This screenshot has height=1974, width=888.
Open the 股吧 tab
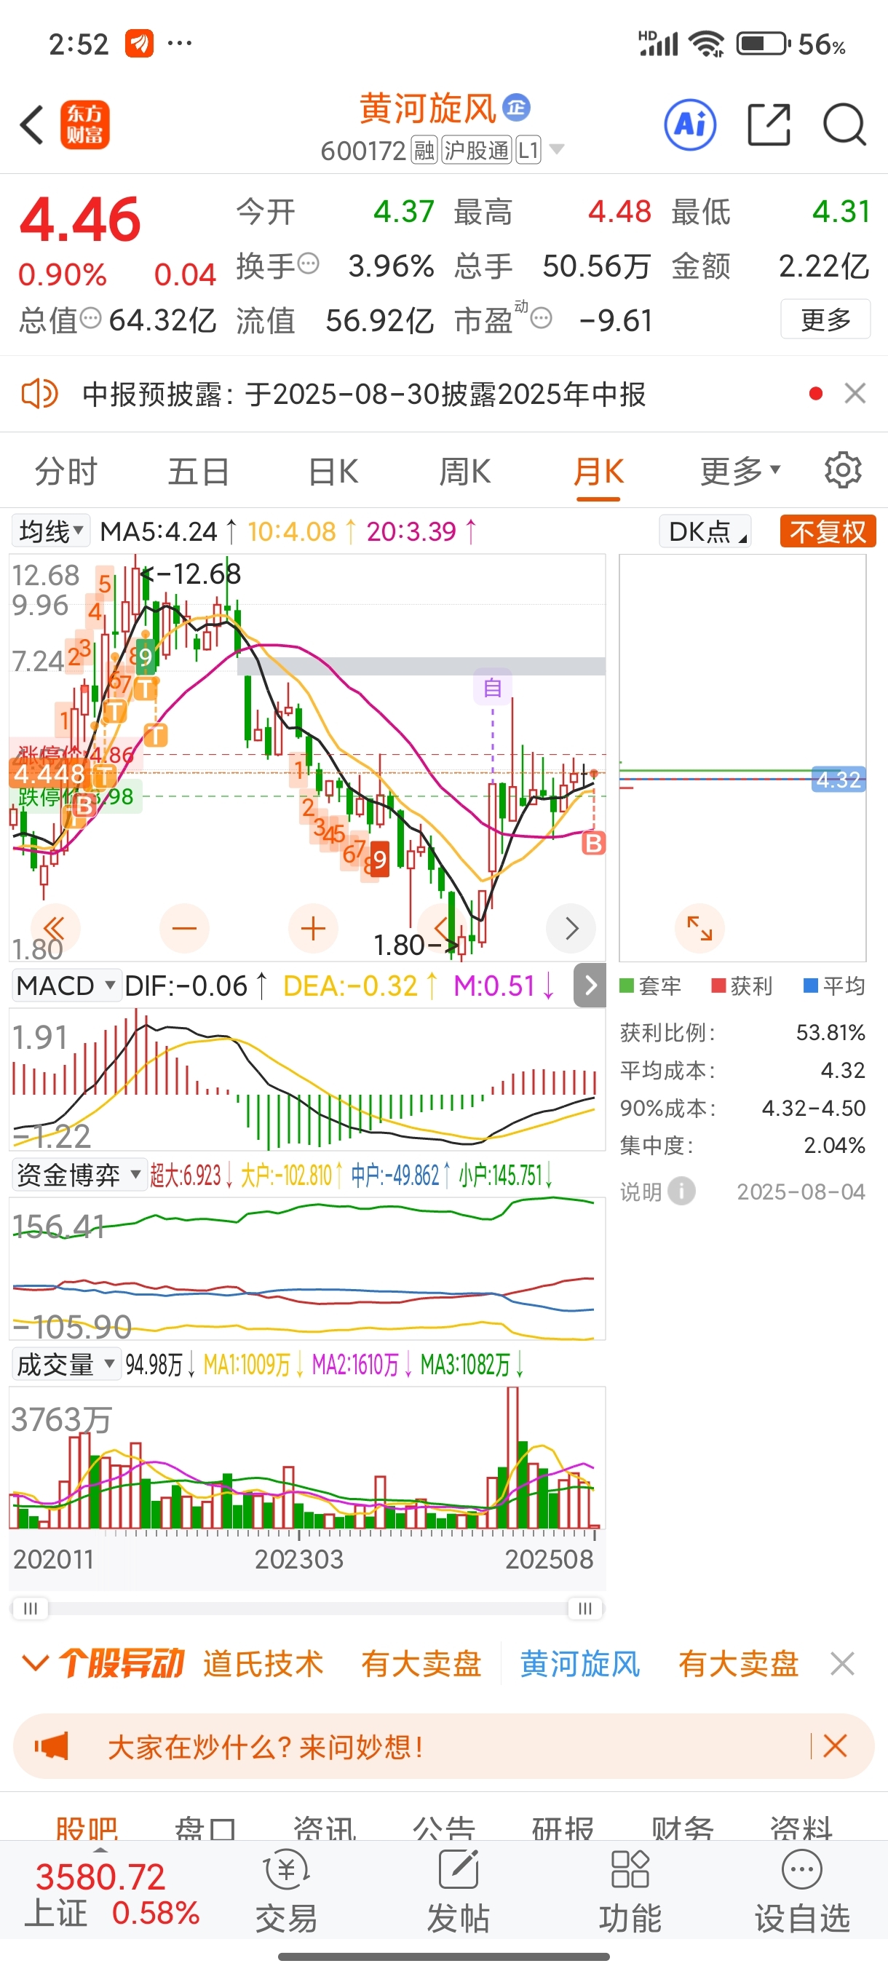pyautogui.click(x=87, y=1829)
